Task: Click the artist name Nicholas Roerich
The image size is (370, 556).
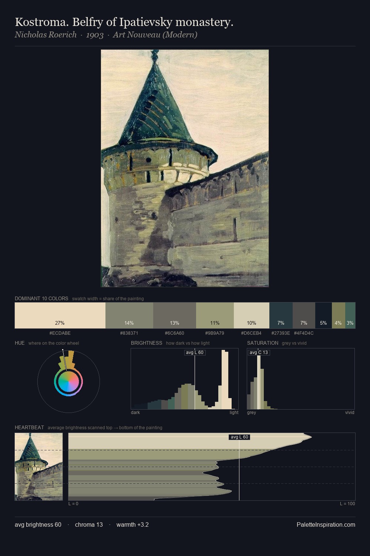Action: pyautogui.click(x=46, y=35)
